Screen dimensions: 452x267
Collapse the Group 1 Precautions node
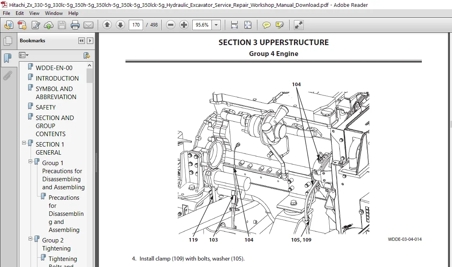30,161
